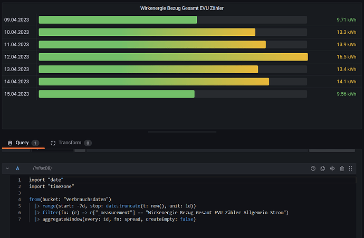The height and width of the screenshot is (238, 364).
Task: Open query help for query A
Action: point(313,168)
